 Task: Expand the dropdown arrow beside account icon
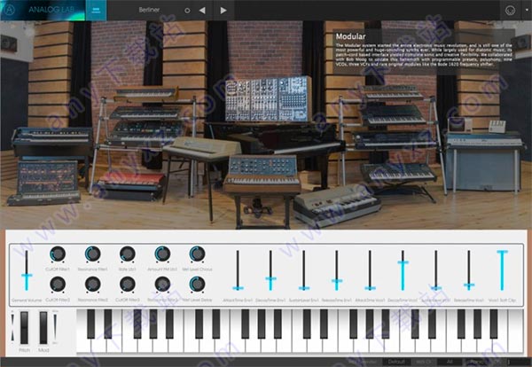click(x=527, y=10)
